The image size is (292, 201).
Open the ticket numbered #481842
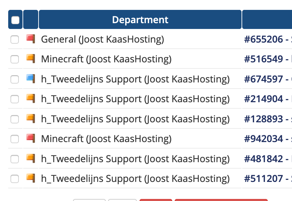pyautogui.click(x=264, y=159)
